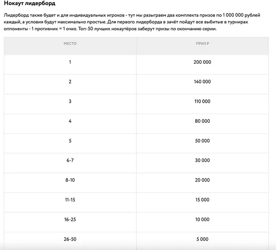Select the place 5 cell
Image resolution: width=276 pixels, height=250 pixels.
70,141
